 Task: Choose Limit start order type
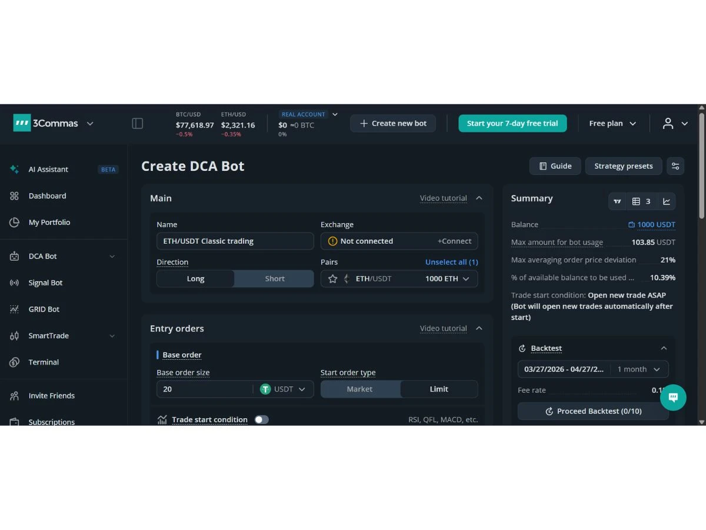[439, 389]
